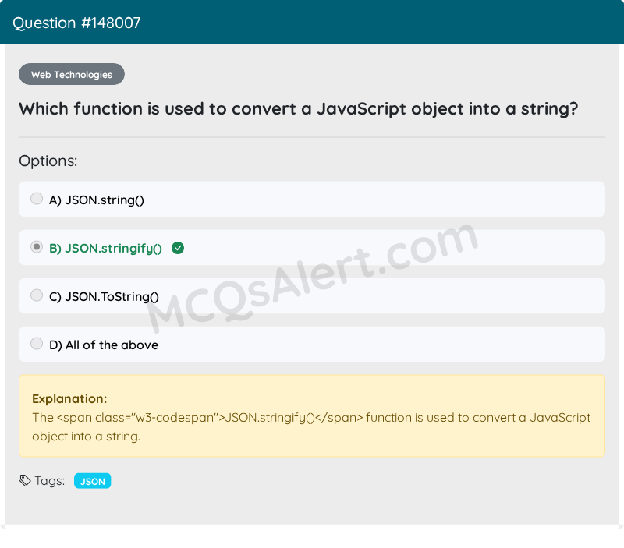Select radio button for B) JSON.stringify()

tap(37, 247)
